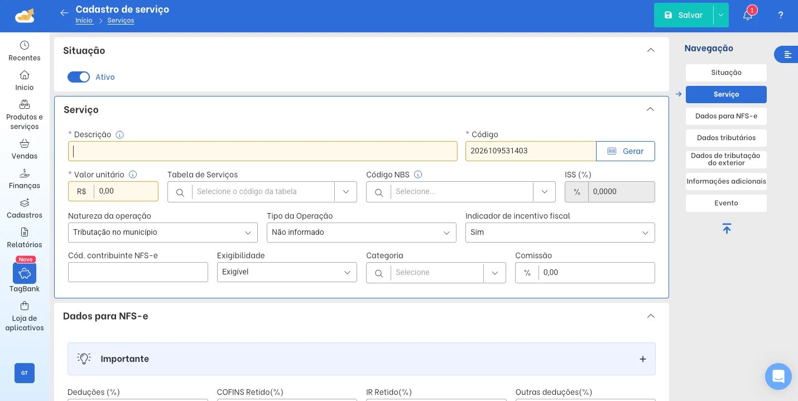Open Relatórios in the sidebar
The height and width of the screenshot is (401, 798).
(25, 238)
